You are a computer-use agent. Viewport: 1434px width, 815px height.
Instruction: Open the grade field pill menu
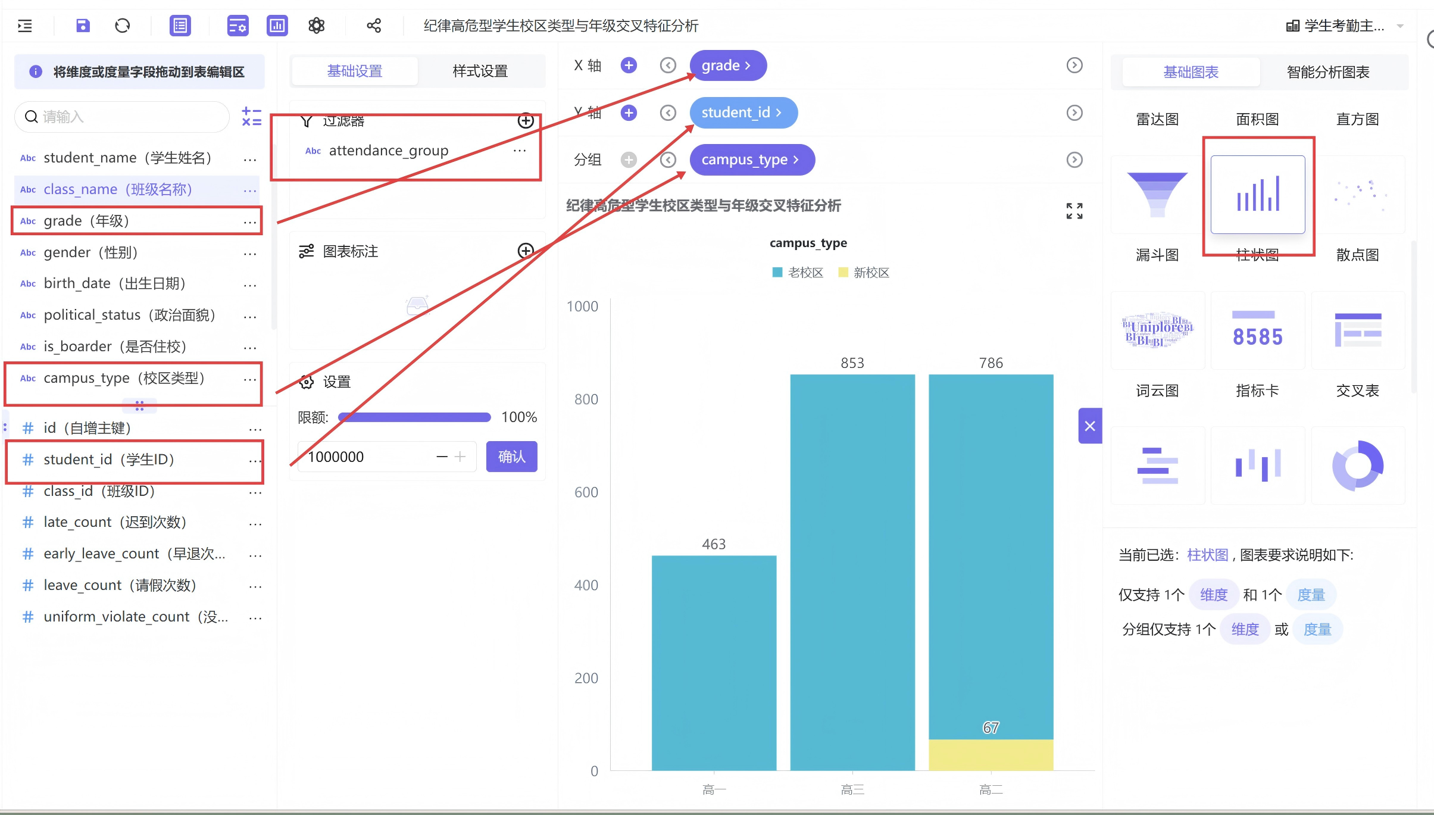[728, 65]
